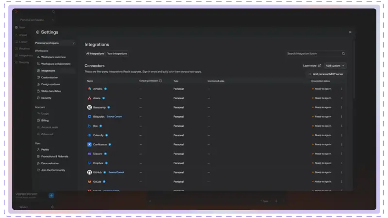Expand the Personal workspace dropdown in Settings
The width and height of the screenshot is (388, 218).
click(x=54, y=43)
